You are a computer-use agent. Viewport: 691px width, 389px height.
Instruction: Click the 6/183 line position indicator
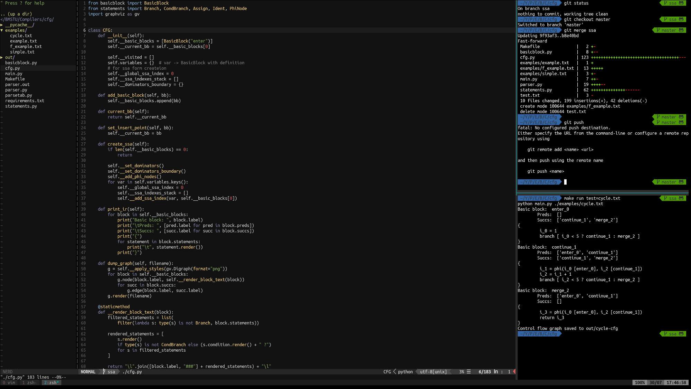click(x=484, y=372)
